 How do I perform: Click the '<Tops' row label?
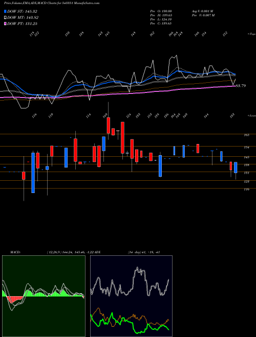point(252,34)
